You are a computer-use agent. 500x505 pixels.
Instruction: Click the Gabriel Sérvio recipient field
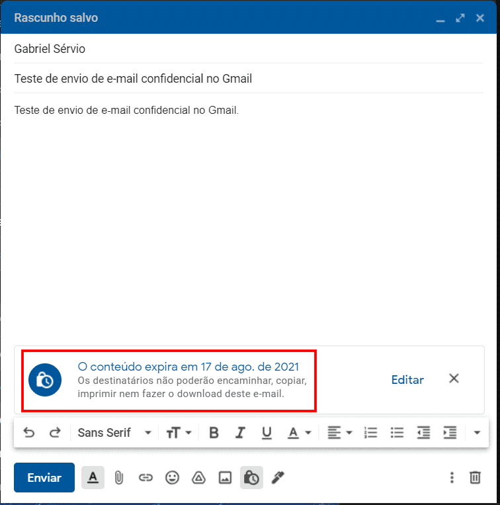[x=249, y=49]
